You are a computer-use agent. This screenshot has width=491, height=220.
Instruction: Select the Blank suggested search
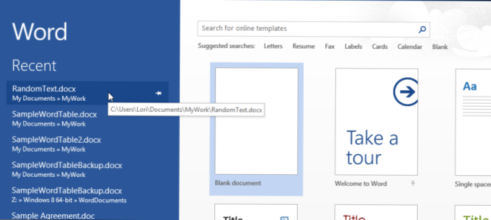pyautogui.click(x=440, y=47)
